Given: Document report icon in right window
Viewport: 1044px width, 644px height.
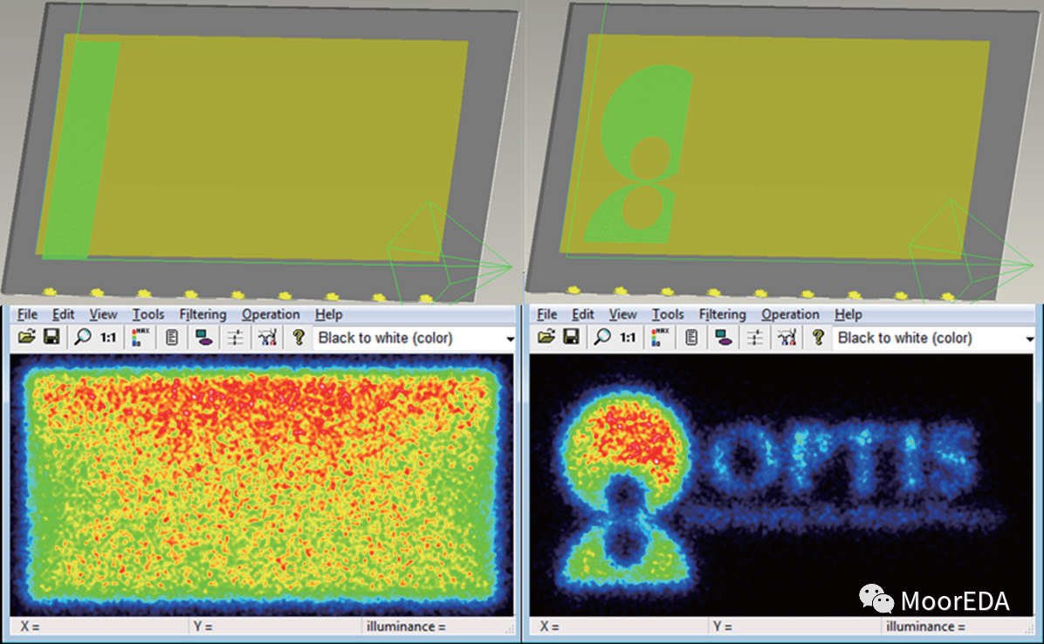Looking at the screenshot, I should (691, 338).
